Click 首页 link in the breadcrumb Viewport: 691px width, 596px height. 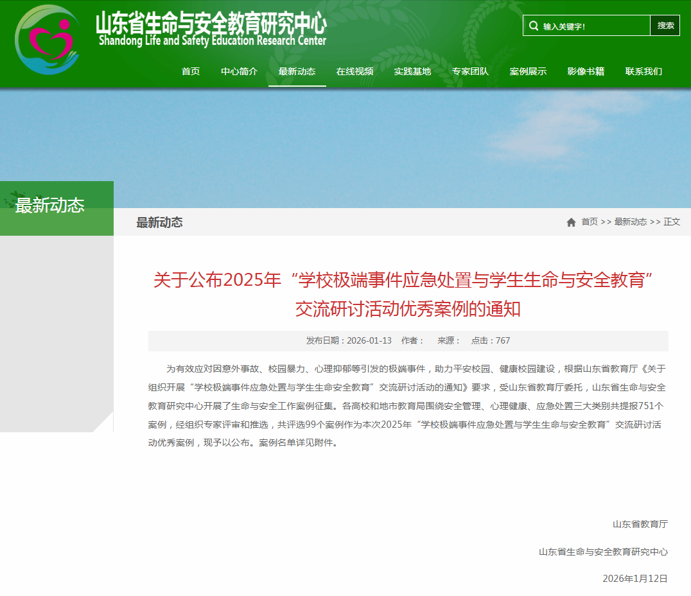[589, 222]
